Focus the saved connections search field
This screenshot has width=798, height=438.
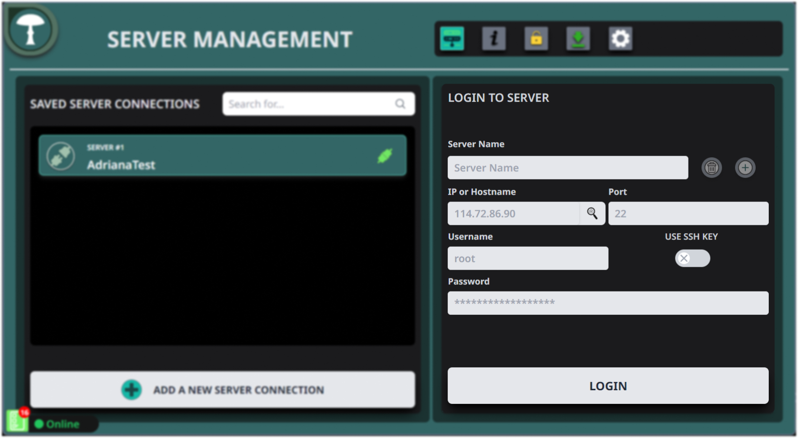point(319,104)
